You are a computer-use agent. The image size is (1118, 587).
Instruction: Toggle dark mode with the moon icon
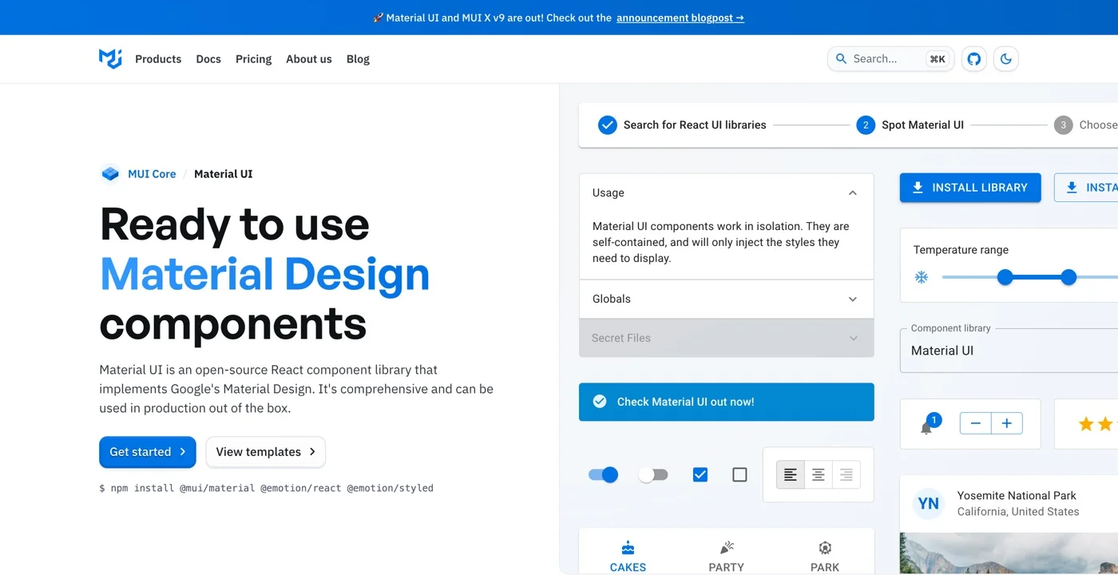pos(1005,58)
